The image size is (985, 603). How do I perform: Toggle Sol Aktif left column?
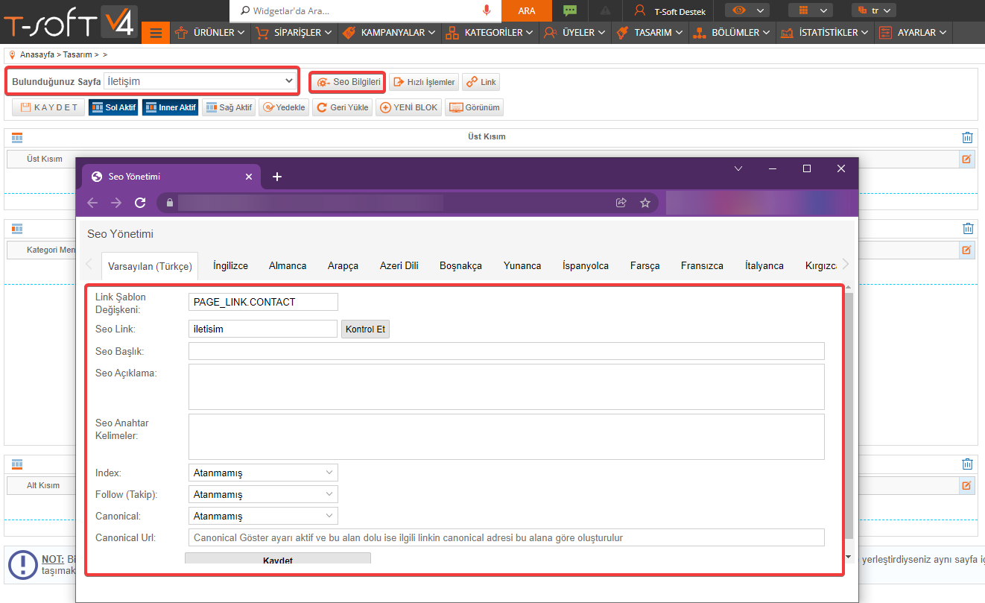click(113, 107)
